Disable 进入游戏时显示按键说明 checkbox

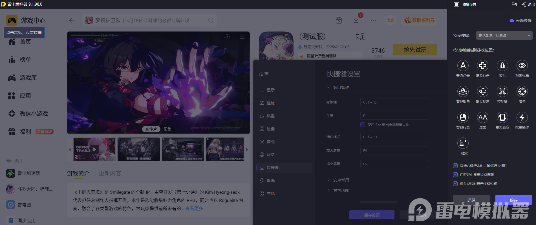455,184
